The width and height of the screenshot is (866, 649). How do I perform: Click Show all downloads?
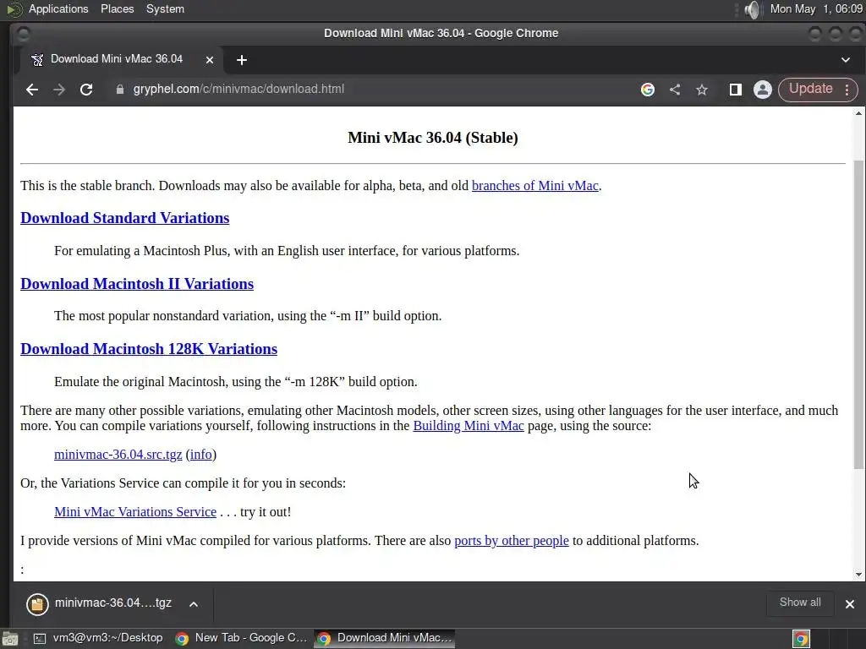(800, 603)
